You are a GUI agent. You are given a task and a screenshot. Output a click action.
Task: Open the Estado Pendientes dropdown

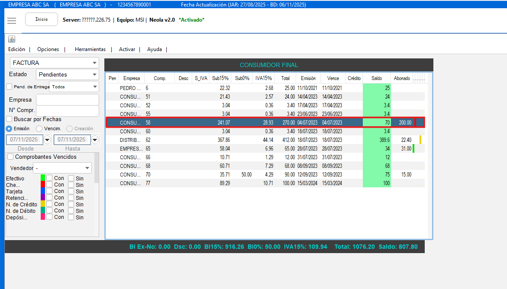click(x=95, y=75)
